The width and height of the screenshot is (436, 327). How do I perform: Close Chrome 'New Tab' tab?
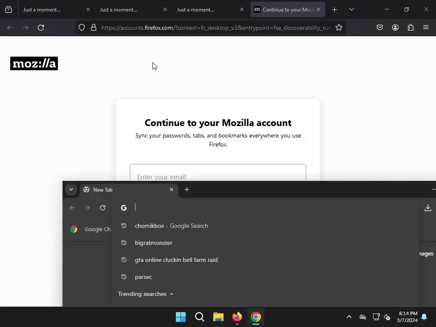172,189
